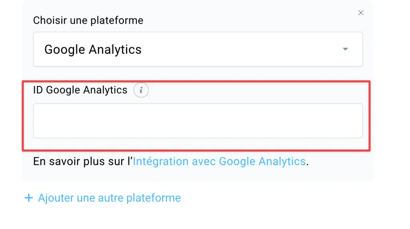Expand the platform dropdown arrow
Viewport: 410px width, 229px height.
[x=346, y=49]
